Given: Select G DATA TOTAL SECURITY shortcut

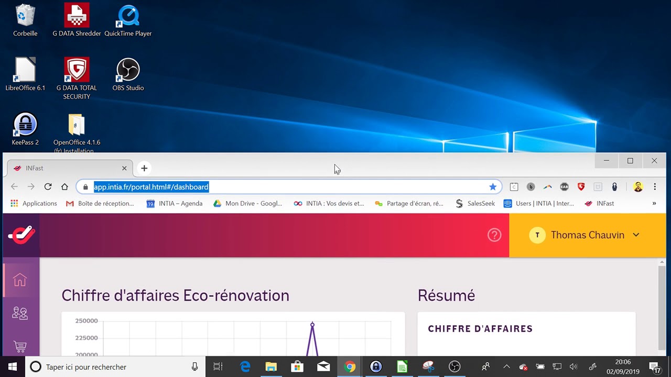Looking at the screenshot, I should [77, 79].
